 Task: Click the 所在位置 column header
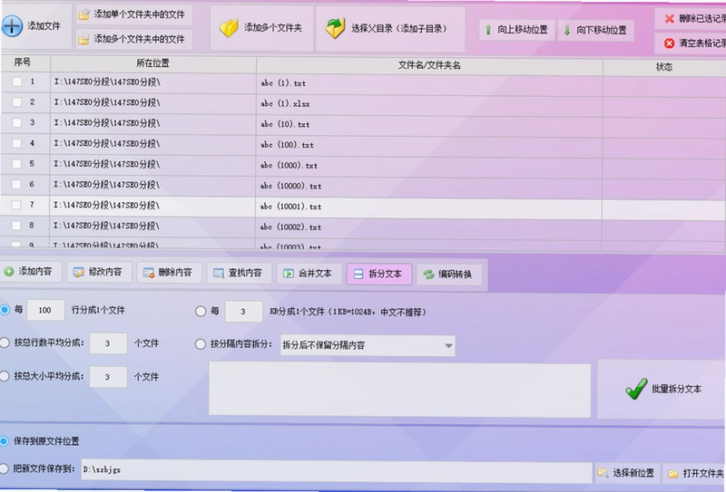(x=152, y=63)
